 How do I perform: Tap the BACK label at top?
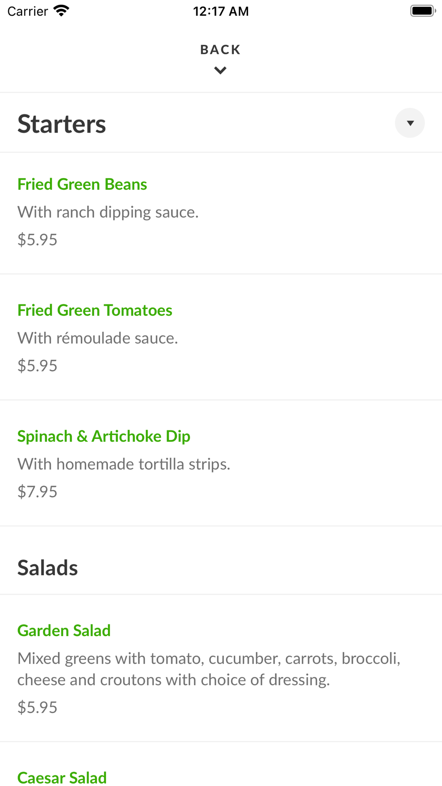tap(220, 50)
